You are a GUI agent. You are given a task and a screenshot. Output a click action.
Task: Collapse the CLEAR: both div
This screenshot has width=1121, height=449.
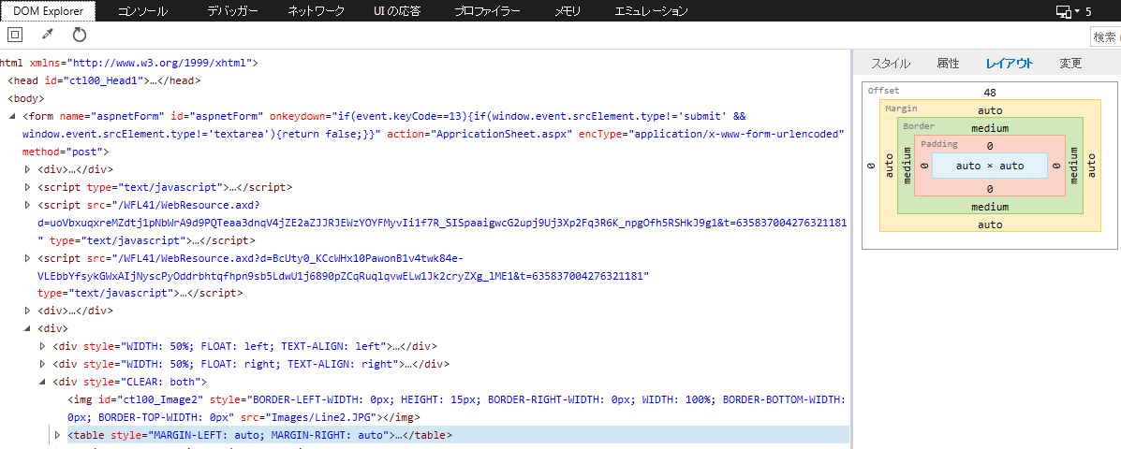(x=42, y=382)
